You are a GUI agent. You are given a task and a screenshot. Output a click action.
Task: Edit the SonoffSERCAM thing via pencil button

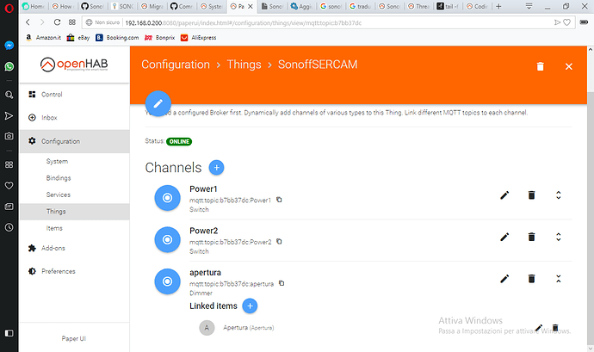[x=158, y=103]
